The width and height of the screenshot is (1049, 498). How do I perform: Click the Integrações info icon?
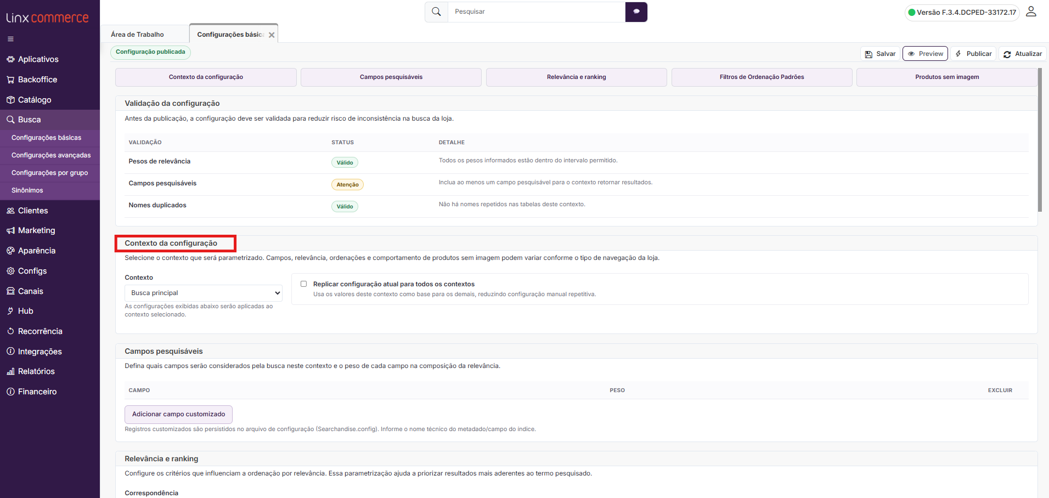(x=10, y=352)
